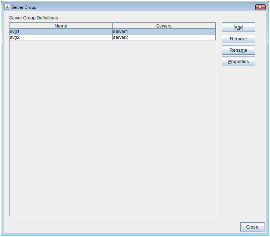Click the server2 cell
270x237 pixels.
164,37
